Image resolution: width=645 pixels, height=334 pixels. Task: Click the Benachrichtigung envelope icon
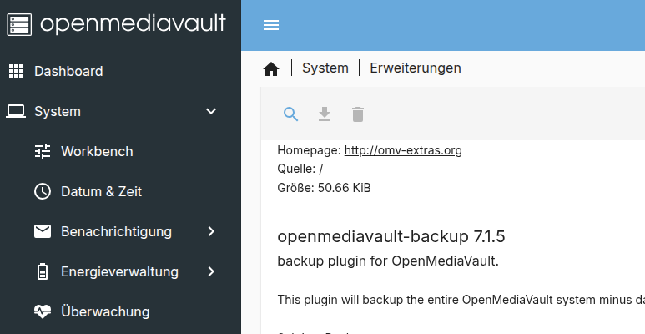pyautogui.click(x=43, y=231)
